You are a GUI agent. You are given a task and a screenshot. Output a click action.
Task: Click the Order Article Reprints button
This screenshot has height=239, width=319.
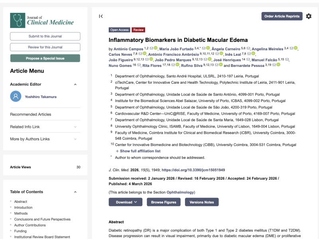(x=282, y=16)
